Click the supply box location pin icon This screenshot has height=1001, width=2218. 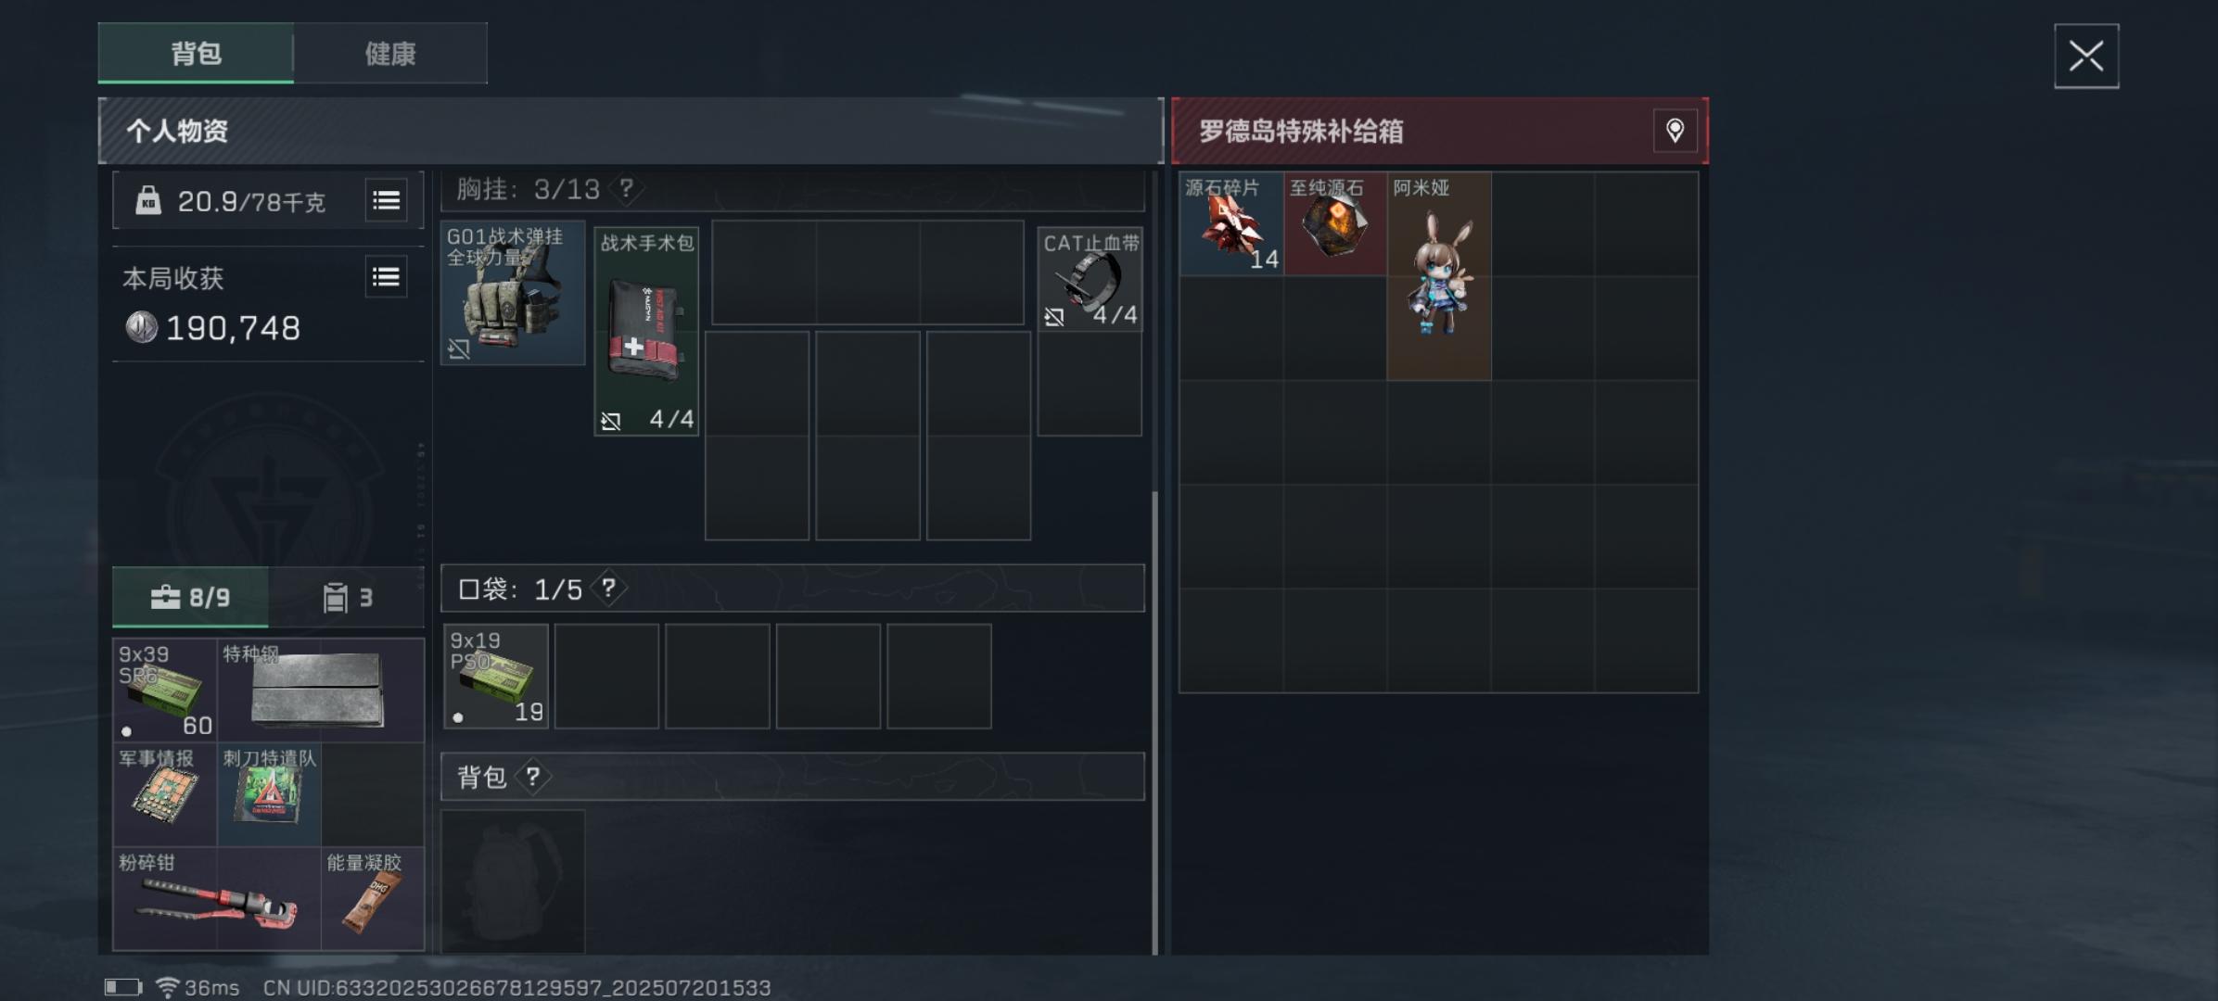click(1675, 131)
